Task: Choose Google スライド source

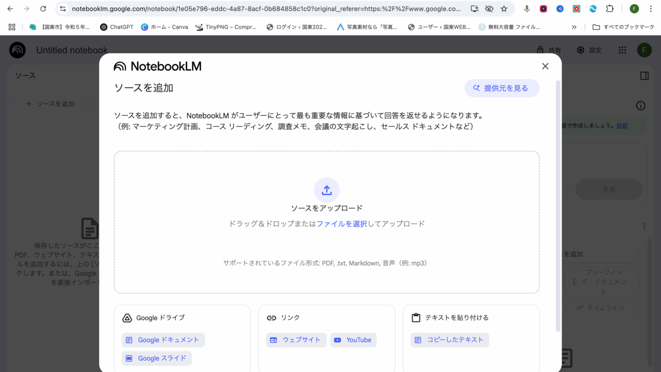Action: click(x=156, y=358)
